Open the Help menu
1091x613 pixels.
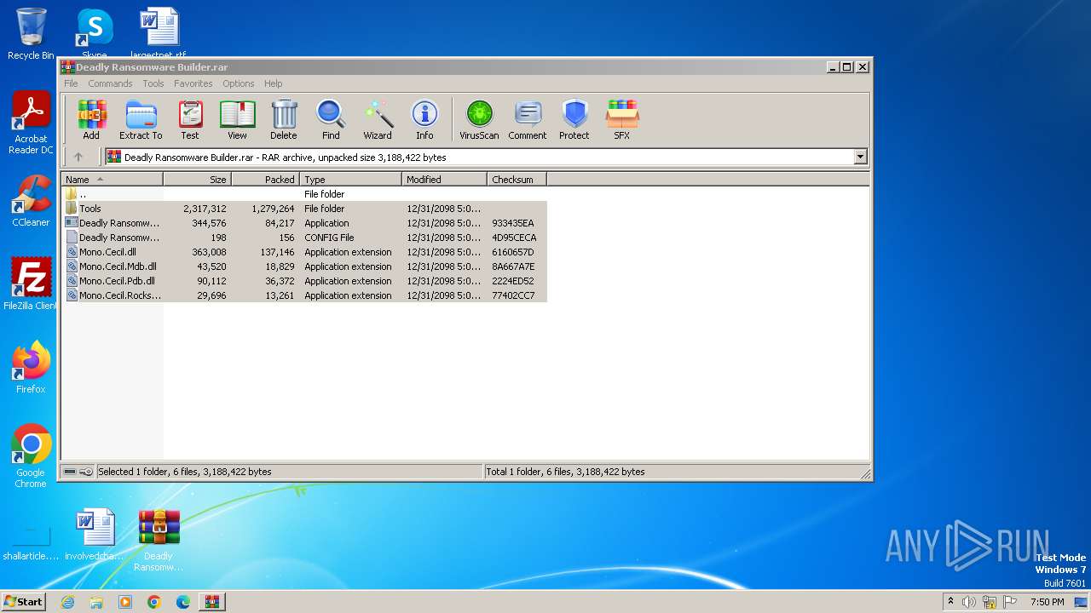pyautogui.click(x=273, y=83)
